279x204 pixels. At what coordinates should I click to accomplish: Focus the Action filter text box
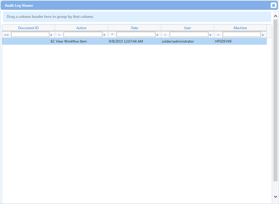point(83,35)
